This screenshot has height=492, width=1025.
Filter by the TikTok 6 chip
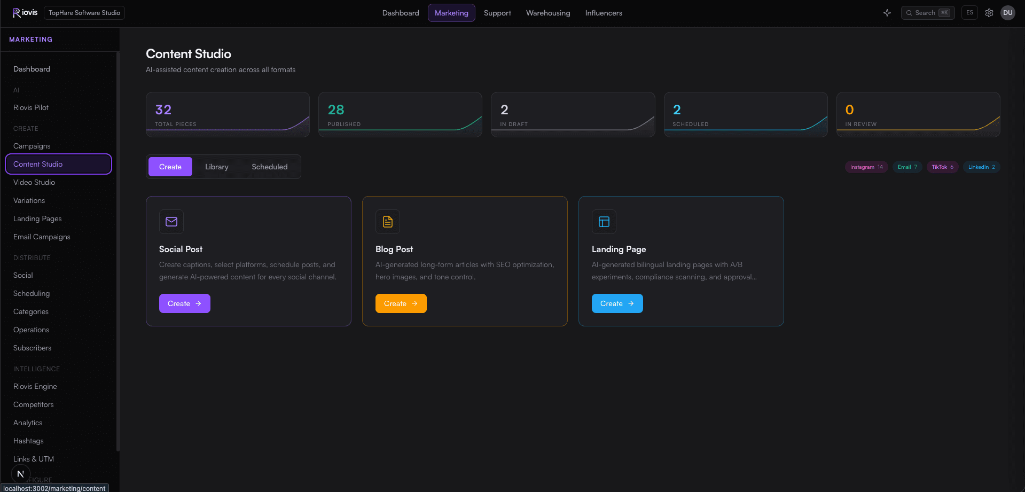943,167
